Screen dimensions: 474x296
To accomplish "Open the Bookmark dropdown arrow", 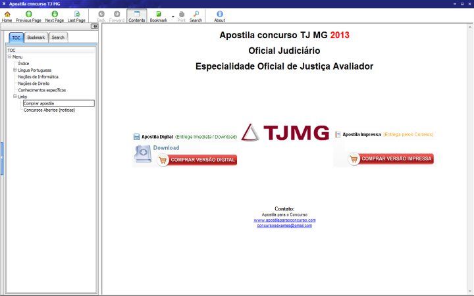I will tap(173, 16).
